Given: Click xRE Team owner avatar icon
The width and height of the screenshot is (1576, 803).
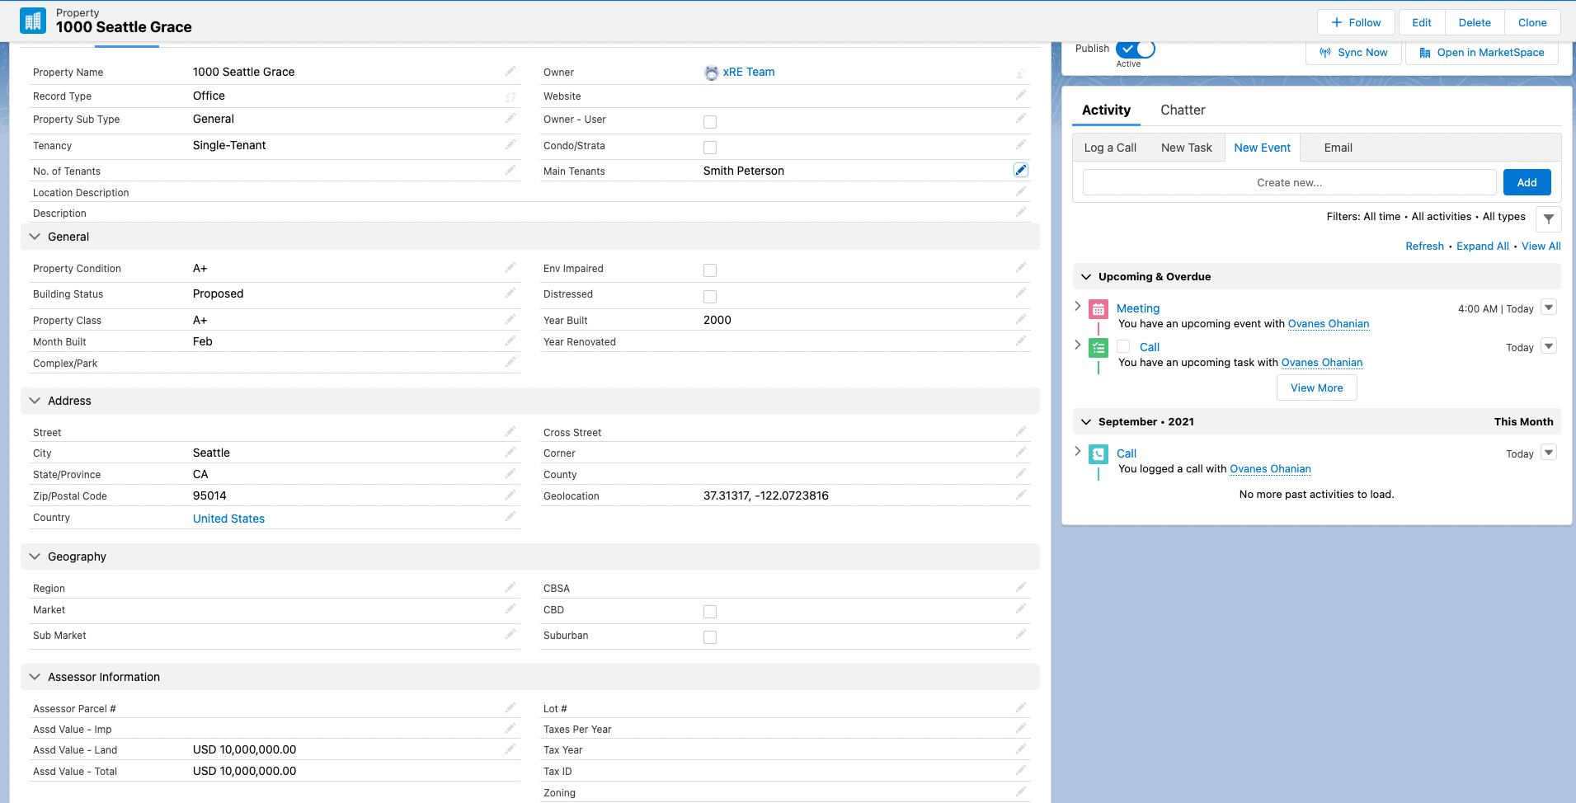Looking at the screenshot, I should (x=711, y=73).
